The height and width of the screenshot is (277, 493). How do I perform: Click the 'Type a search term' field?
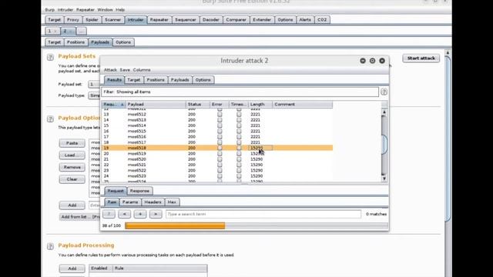pos(263,214)
